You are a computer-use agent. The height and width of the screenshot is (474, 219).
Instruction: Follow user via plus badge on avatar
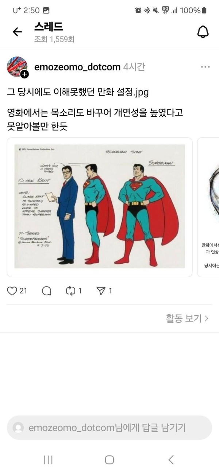[24, 74]
